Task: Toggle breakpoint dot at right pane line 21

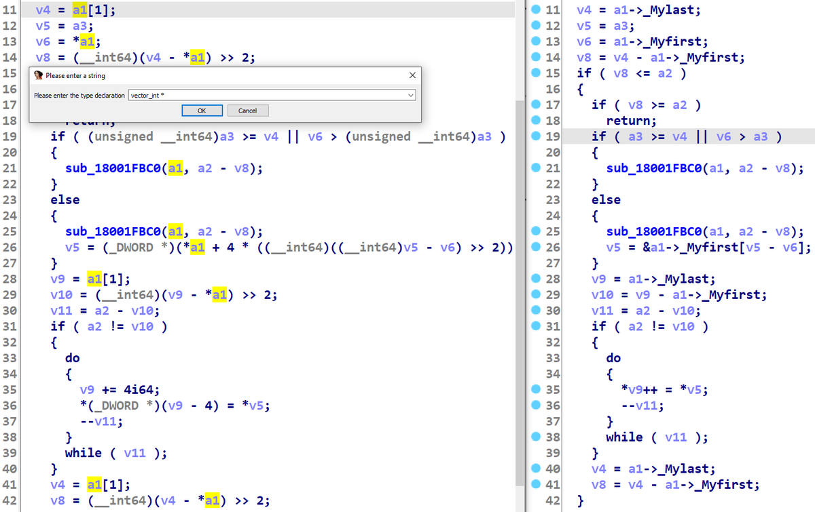Action: point(537,168)
